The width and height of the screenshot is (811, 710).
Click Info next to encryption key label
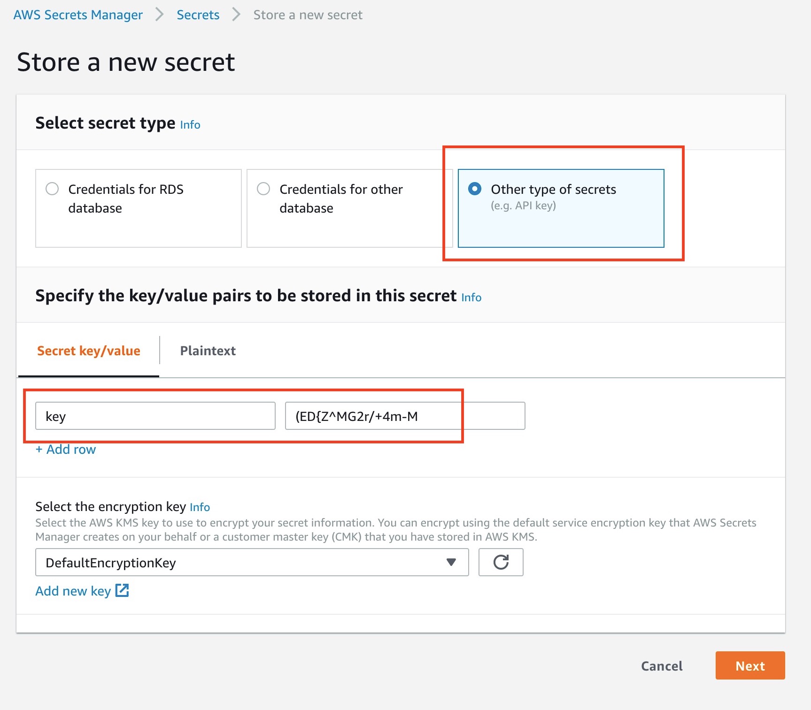coord(200,507)
